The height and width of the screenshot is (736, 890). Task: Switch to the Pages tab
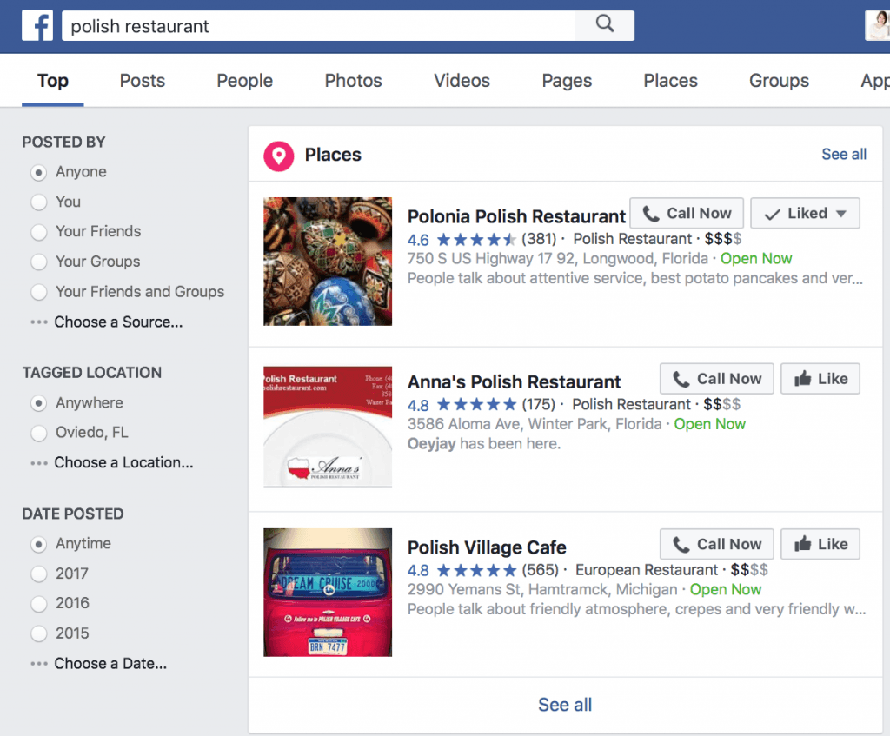point(567,81)
